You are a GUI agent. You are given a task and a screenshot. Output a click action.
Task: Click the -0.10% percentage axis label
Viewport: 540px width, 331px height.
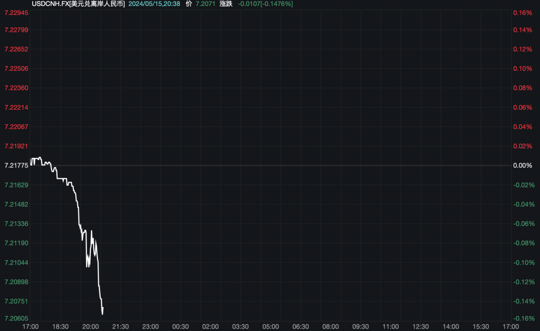(524, 263)
